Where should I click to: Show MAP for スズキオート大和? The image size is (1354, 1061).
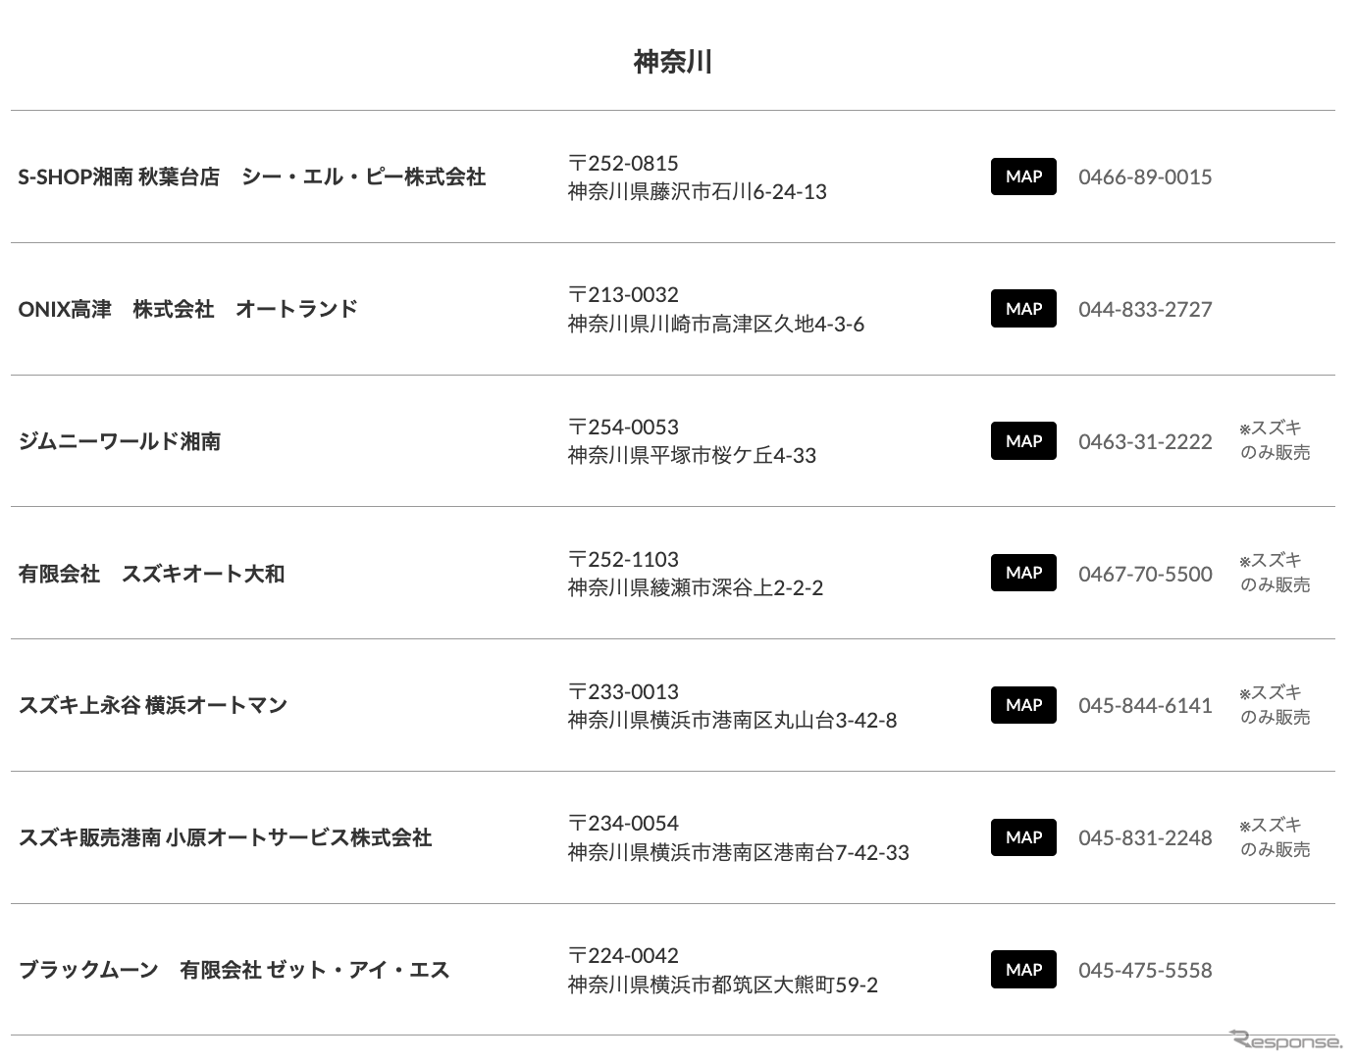1023,573
